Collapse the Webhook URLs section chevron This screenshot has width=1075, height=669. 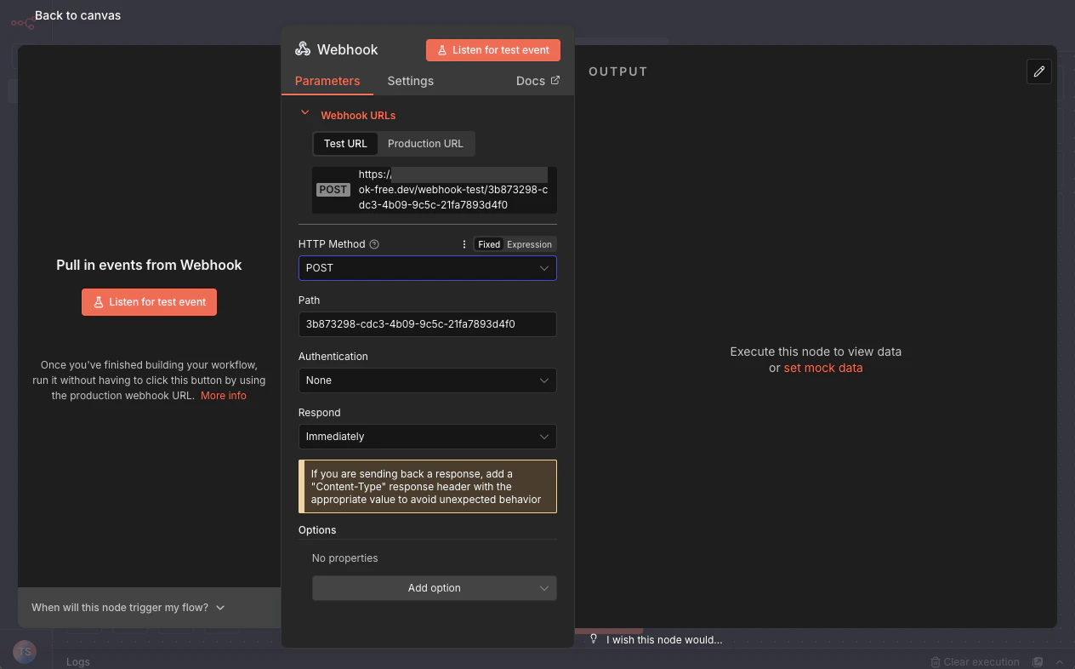pyautogui.click(x=304, y=112)
